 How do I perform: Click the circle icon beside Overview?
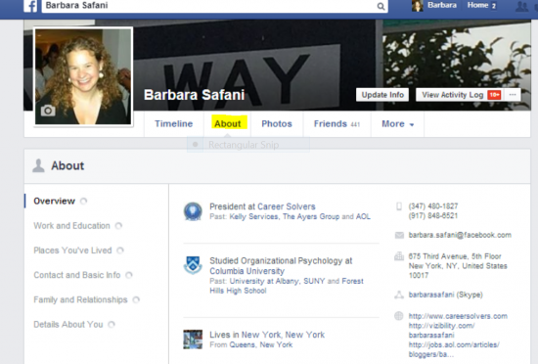pos(83,201)
